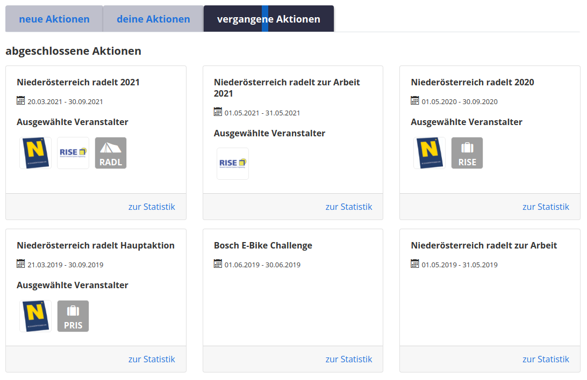Image resolution: width=587 pixels, height=380 pixels.
Task: Click the date range 20.03.2021 - 30.09.2021
Action: click(x=65, y=101)
